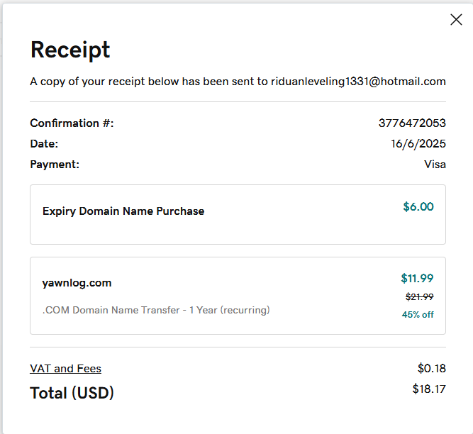
Task: Click the Payment label
Action: [x=55, y=165]
